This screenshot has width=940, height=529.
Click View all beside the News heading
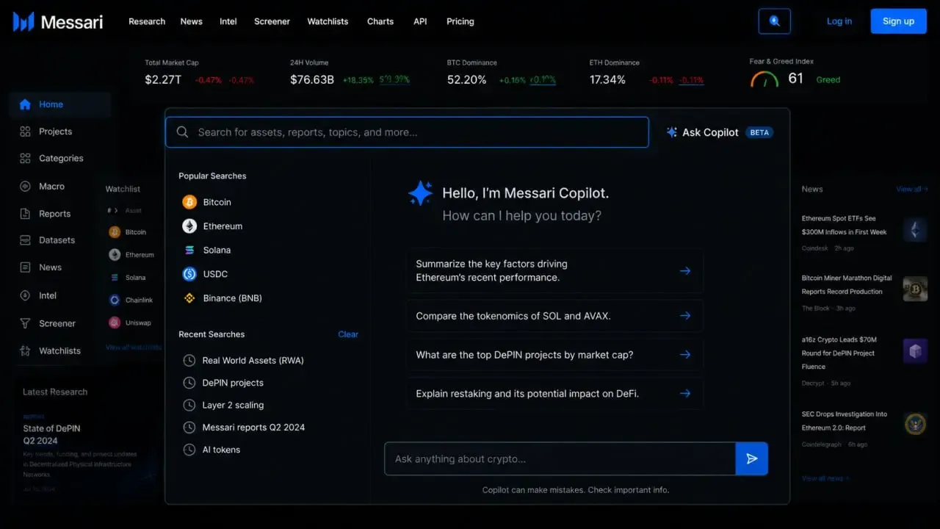(912, 189)
